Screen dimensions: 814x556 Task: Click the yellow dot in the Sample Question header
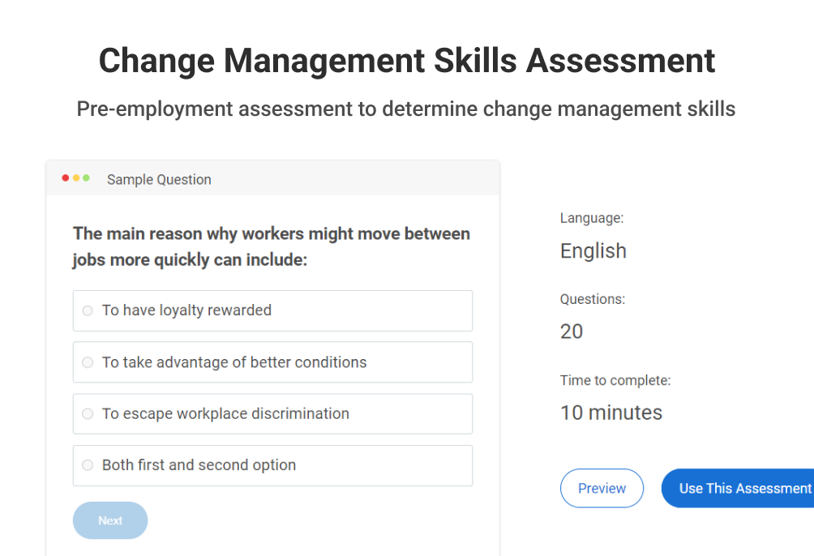[76, 178]
